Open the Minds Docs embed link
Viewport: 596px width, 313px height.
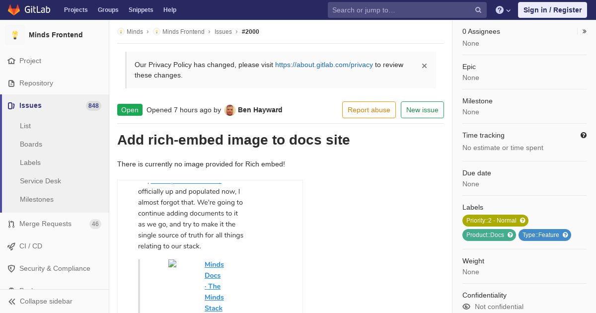[x=214, y=286]
